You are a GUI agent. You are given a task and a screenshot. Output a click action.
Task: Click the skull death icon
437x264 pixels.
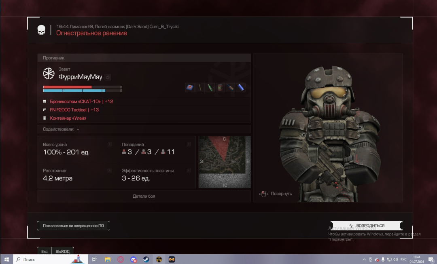(x=41, y=30)
